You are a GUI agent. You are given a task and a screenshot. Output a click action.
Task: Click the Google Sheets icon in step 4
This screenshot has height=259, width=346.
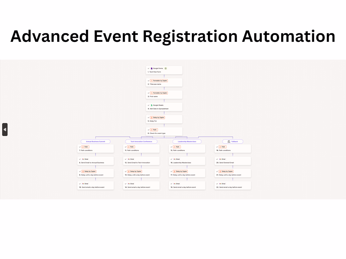(x=152, y=105)
